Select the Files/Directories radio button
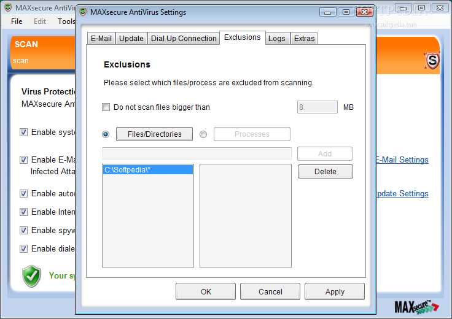 tap(106, 134)
